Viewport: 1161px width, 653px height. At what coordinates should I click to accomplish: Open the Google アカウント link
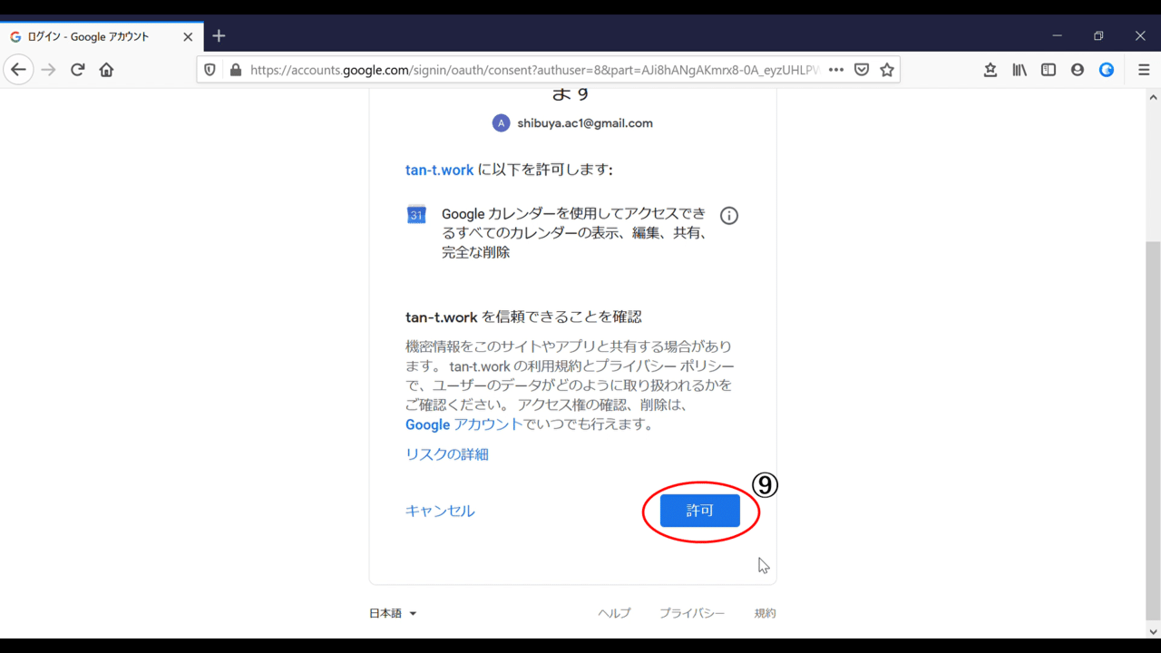point(463,424)
